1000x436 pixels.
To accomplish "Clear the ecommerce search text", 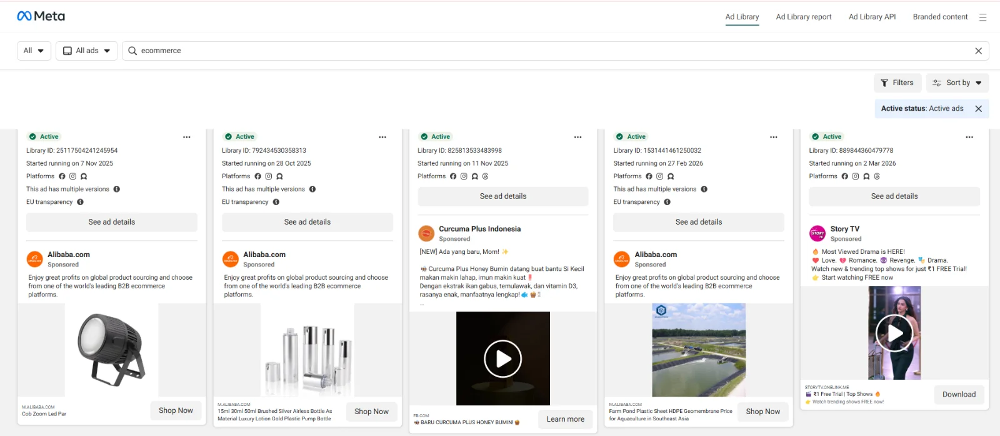I will (978, 51).
